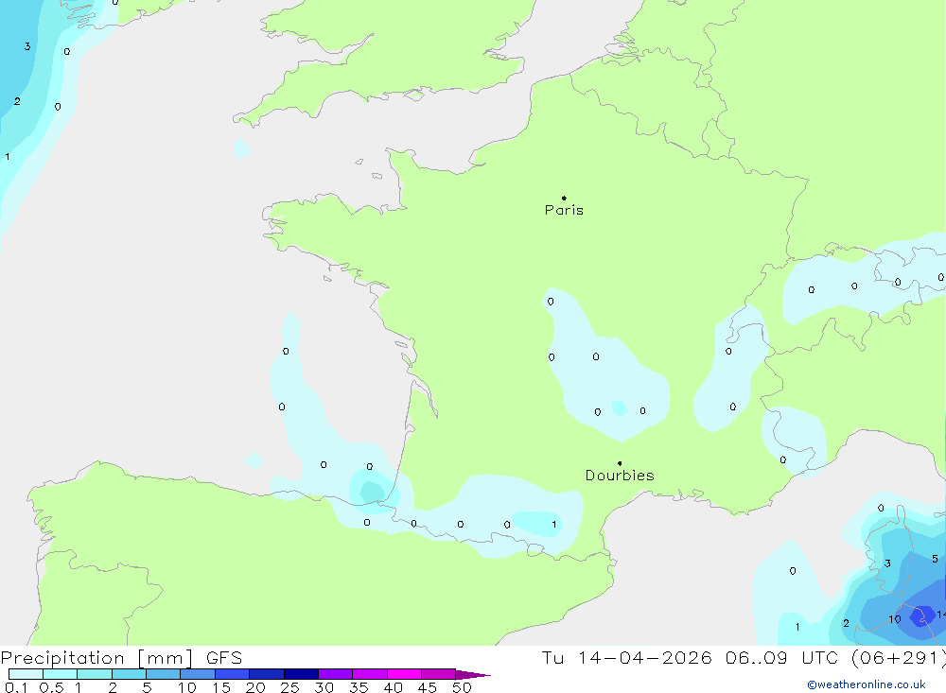Select the 1–2 mm legend swatch

click(95, 674)
